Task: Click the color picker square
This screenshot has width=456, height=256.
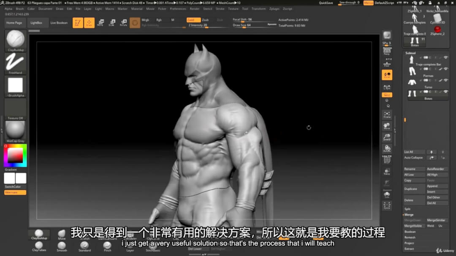Action: 15,155
